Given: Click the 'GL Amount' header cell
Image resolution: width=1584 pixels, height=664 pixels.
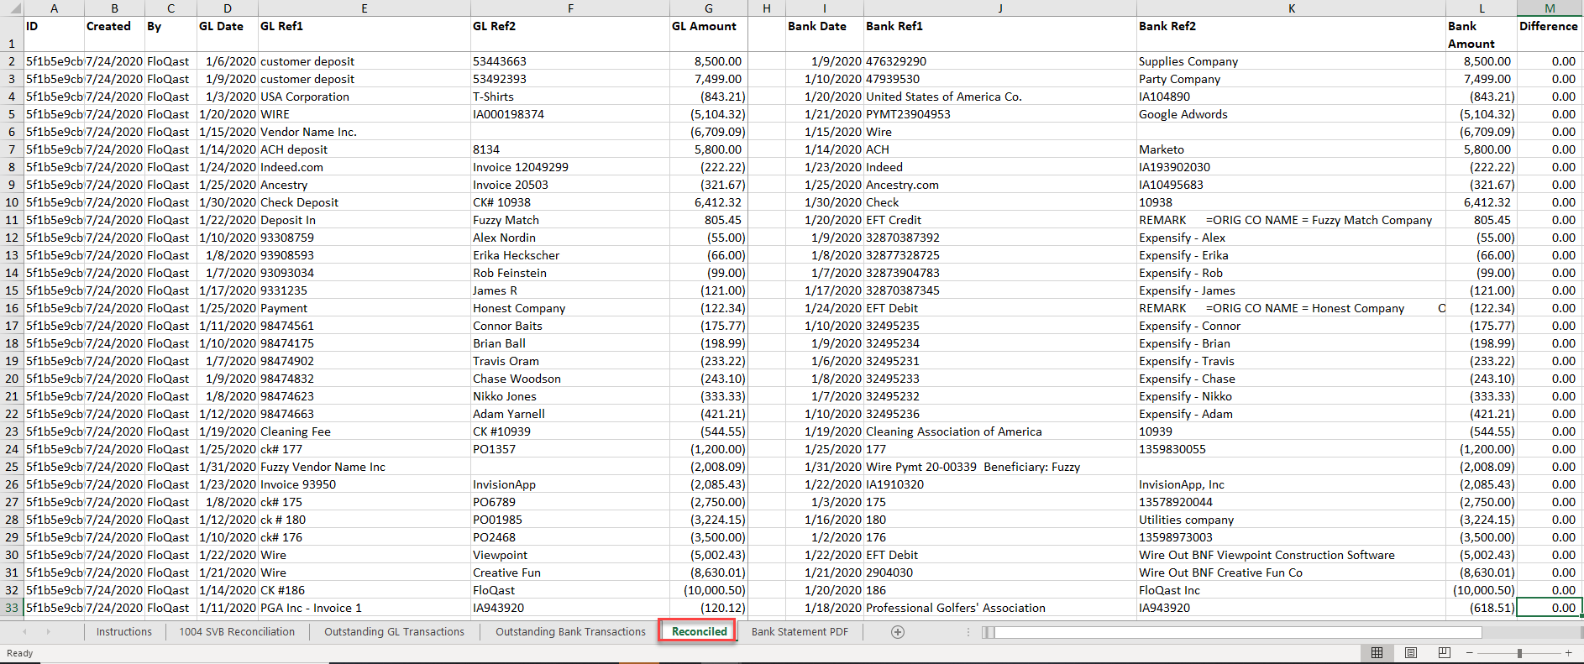Looking at the screenshot, I should 708,34.
